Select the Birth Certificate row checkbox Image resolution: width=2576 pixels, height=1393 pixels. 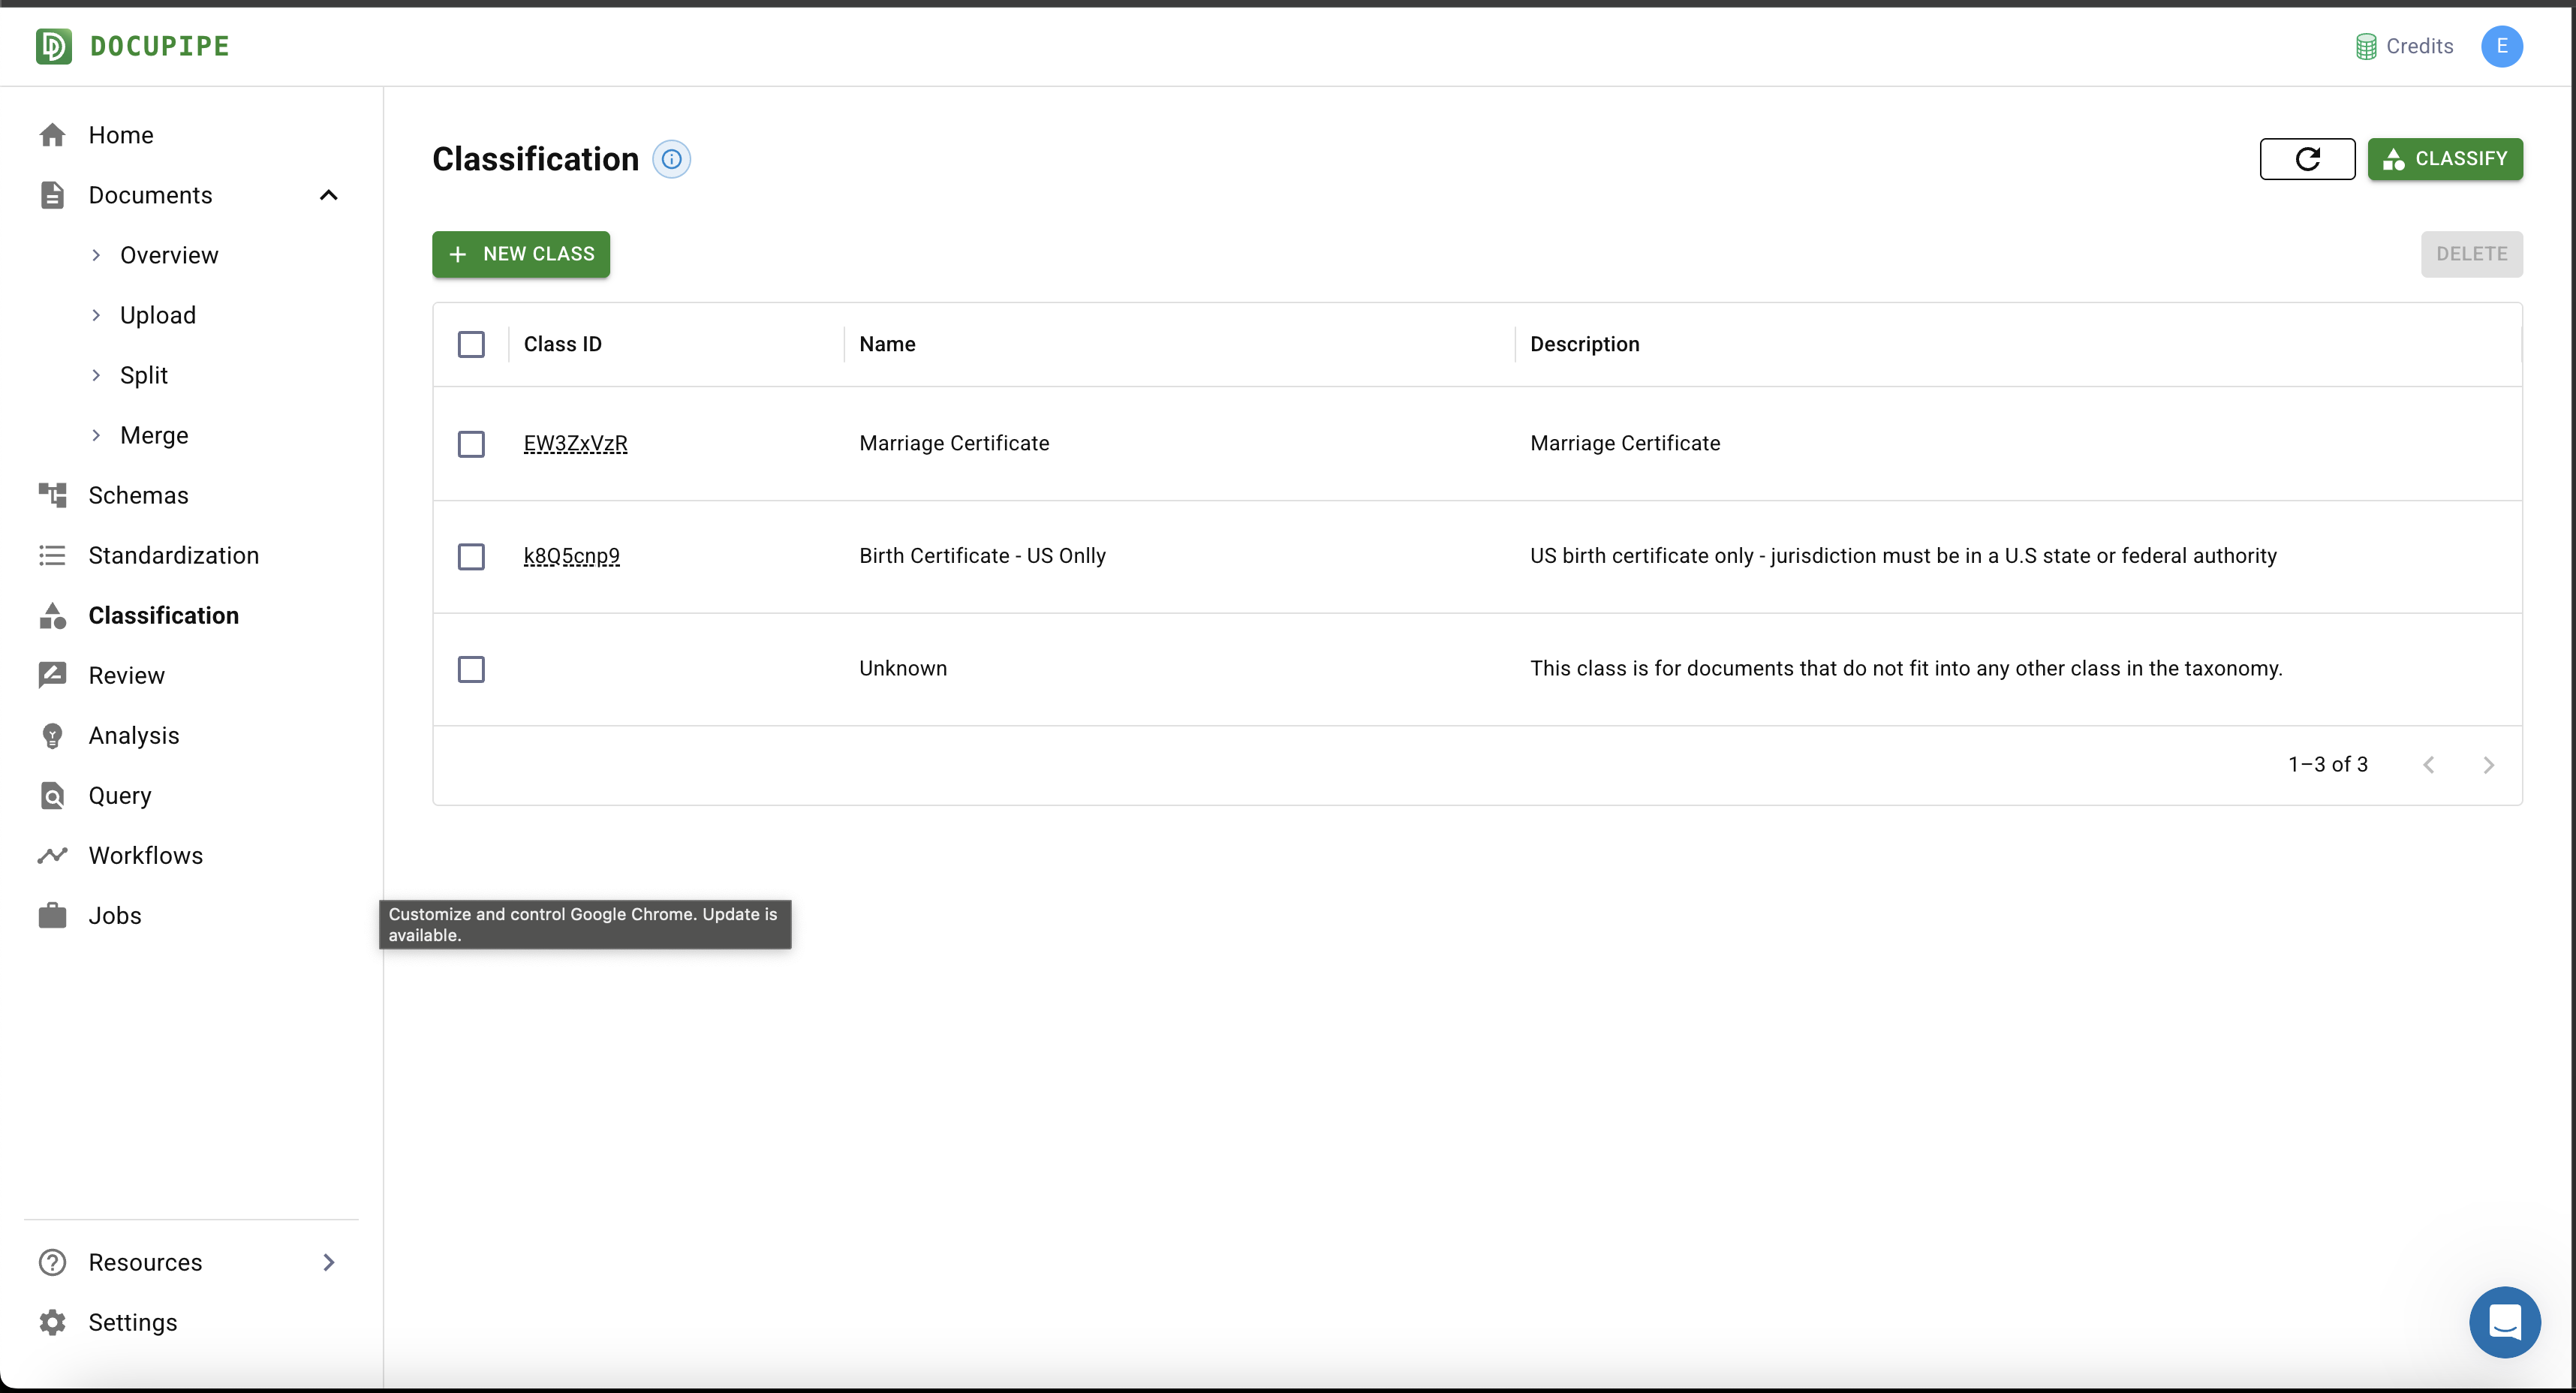click(471, 556)
